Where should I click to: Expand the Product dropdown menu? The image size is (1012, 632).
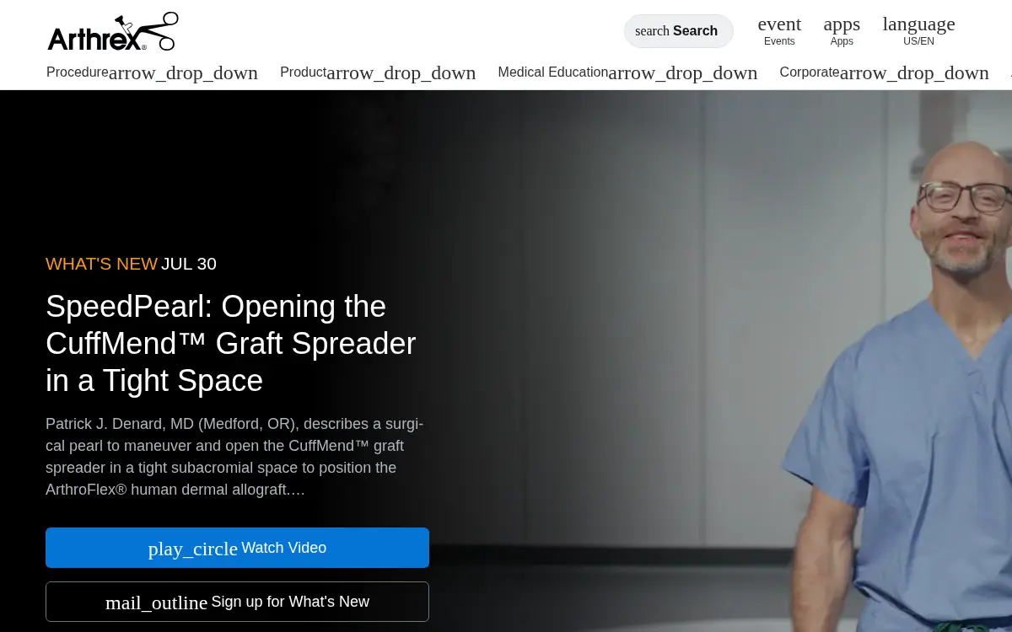tap(378, 72)
